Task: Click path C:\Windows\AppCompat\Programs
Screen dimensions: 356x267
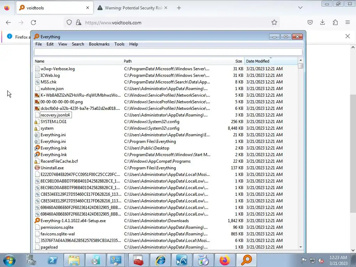Action: pos(157,161)
